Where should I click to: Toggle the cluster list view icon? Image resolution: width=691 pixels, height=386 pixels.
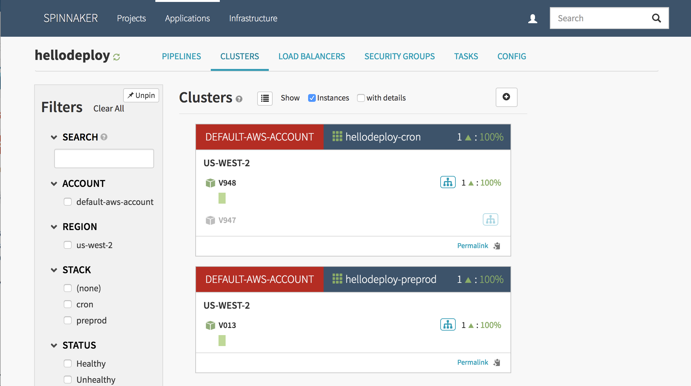point(265,98)
